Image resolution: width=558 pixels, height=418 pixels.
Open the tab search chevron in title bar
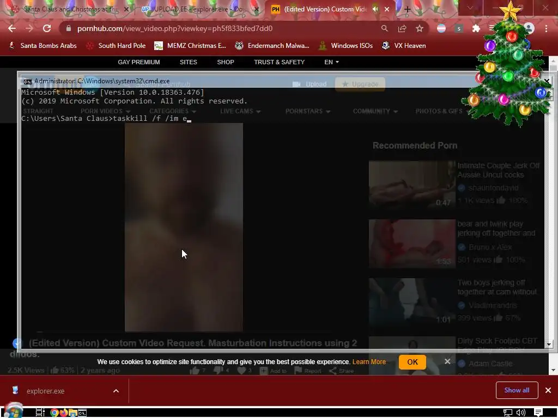(x=470, y=8)
